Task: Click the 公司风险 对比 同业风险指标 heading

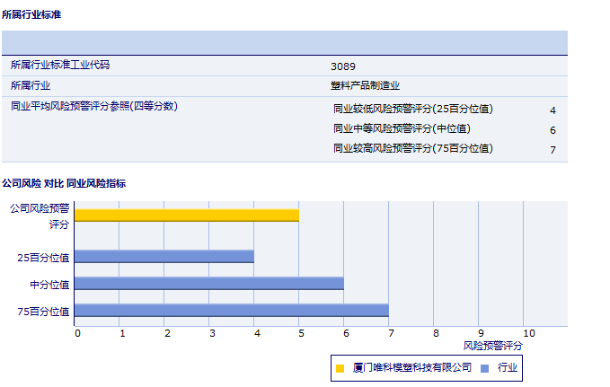Action: pyautogui.click(x=64, y=183)
